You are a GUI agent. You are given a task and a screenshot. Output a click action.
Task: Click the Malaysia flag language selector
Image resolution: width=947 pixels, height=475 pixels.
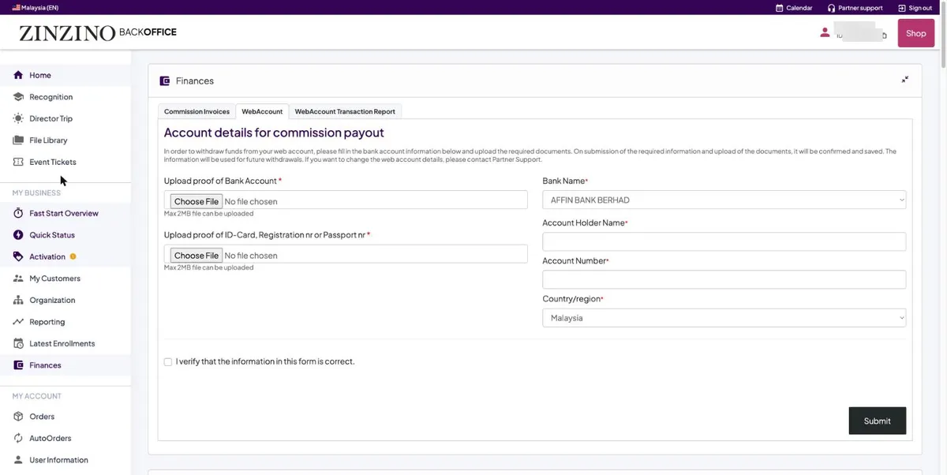(36, 8)
